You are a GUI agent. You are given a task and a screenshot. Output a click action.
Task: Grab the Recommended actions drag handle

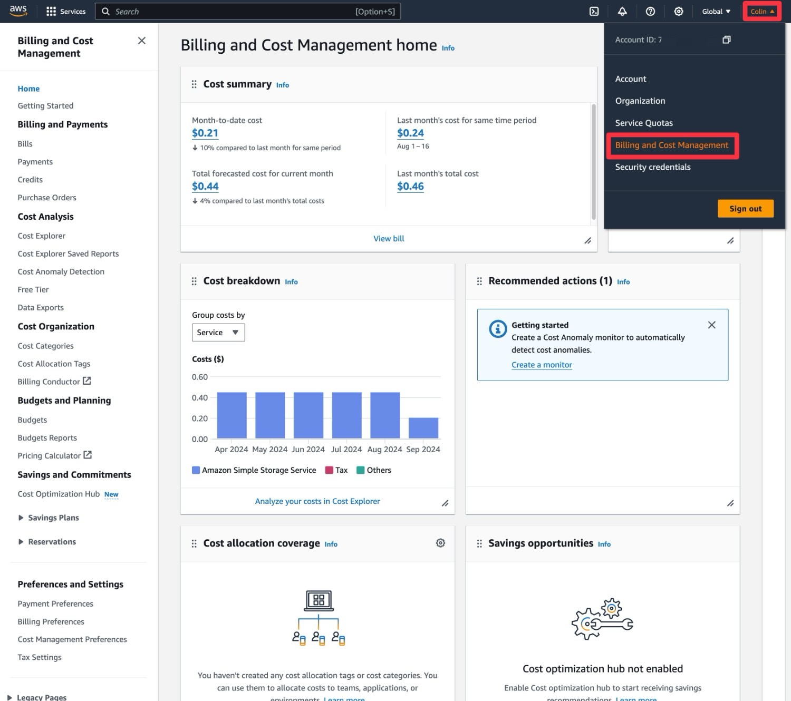click(479, 281)
